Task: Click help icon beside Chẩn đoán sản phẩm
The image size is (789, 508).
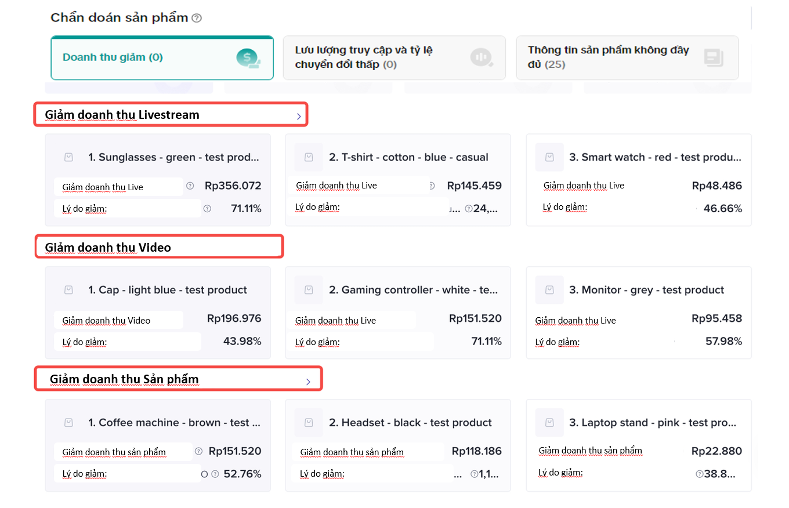Action: tap(197, 18)
